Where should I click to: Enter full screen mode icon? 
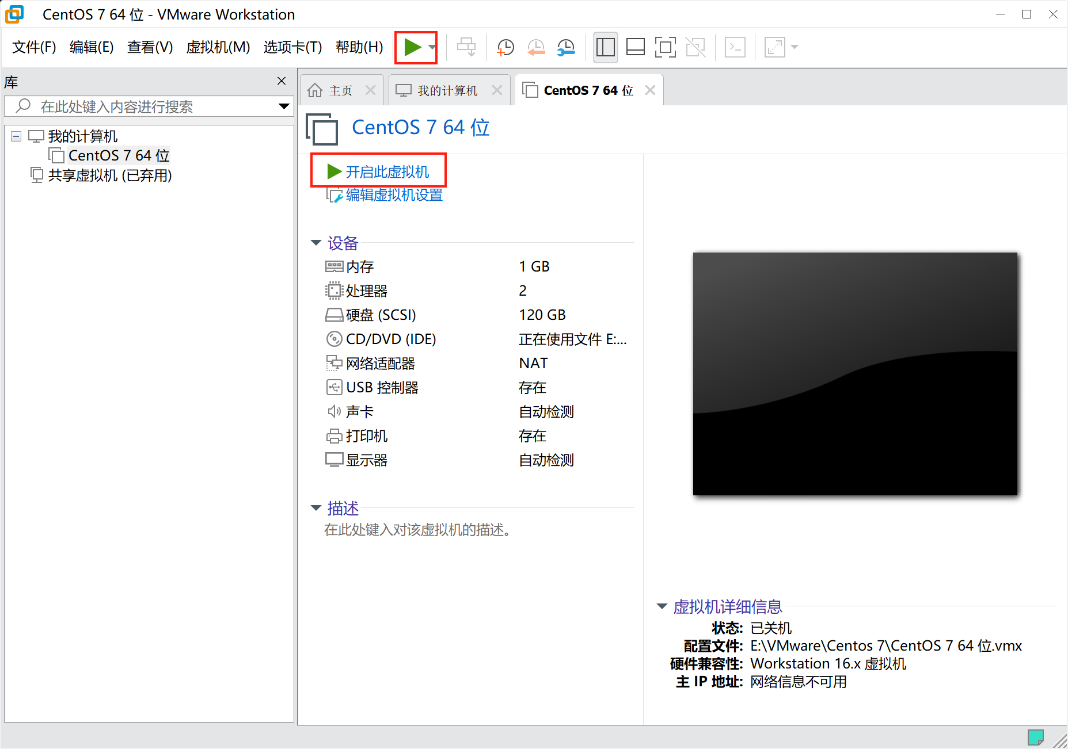click(665, 47)
